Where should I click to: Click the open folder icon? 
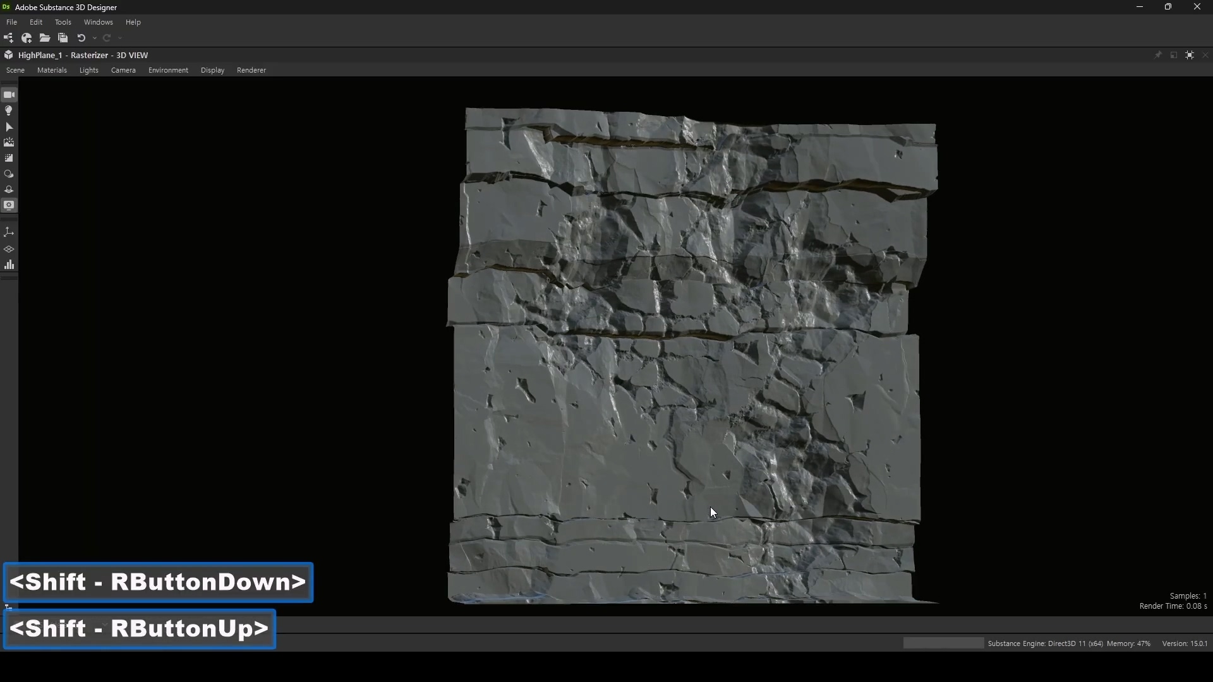tap(45, 38)
